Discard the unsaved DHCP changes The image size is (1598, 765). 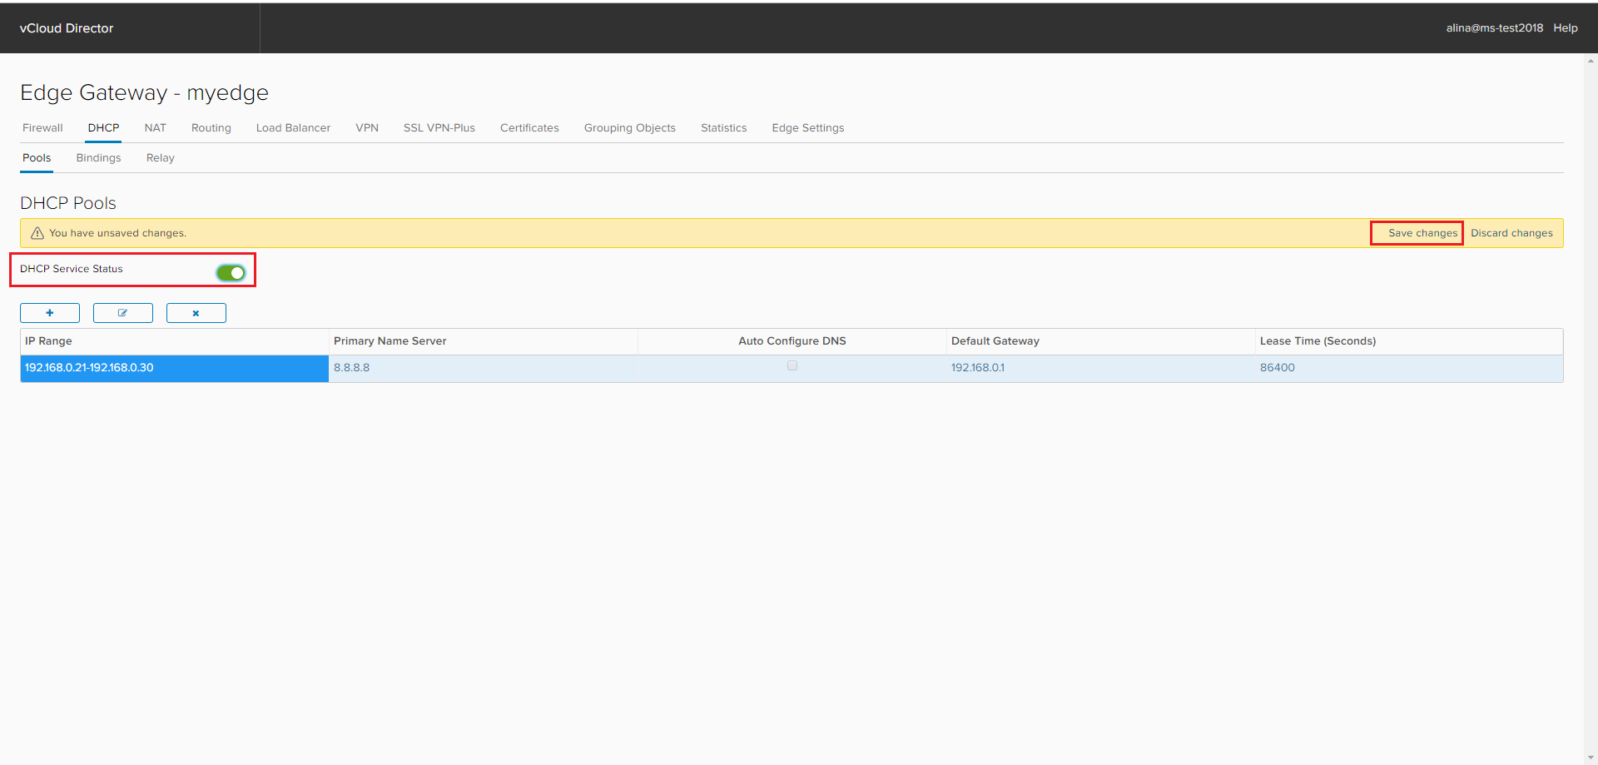pyautogui.click(x=1511, y=232)
